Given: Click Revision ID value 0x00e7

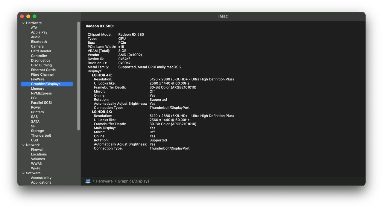Looking at the screenshot, I should [x=124, y=63].
